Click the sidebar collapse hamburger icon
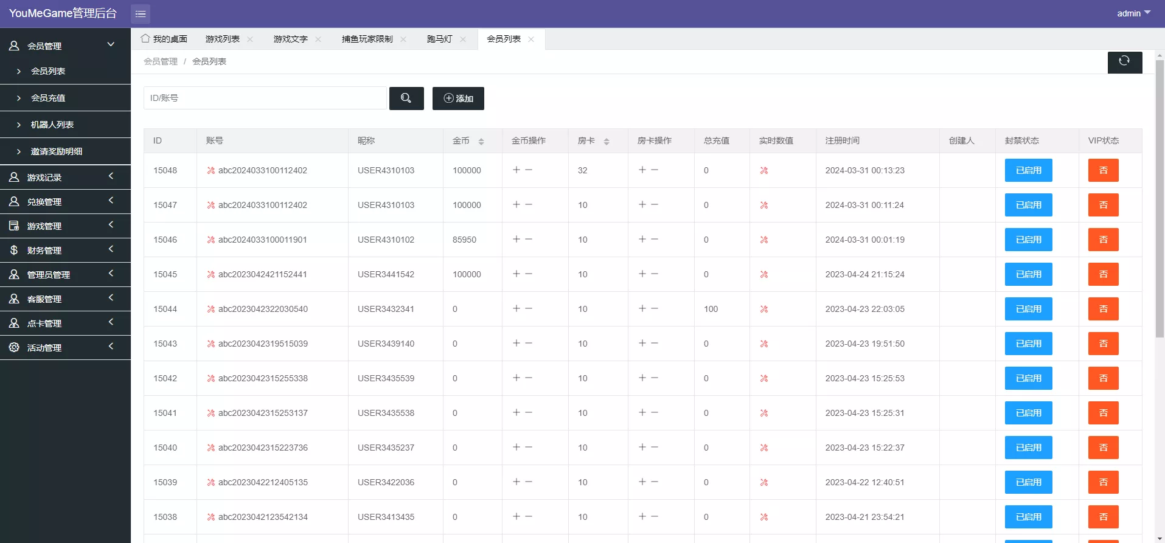This screenshot has width=1165, height=543. 141,13
